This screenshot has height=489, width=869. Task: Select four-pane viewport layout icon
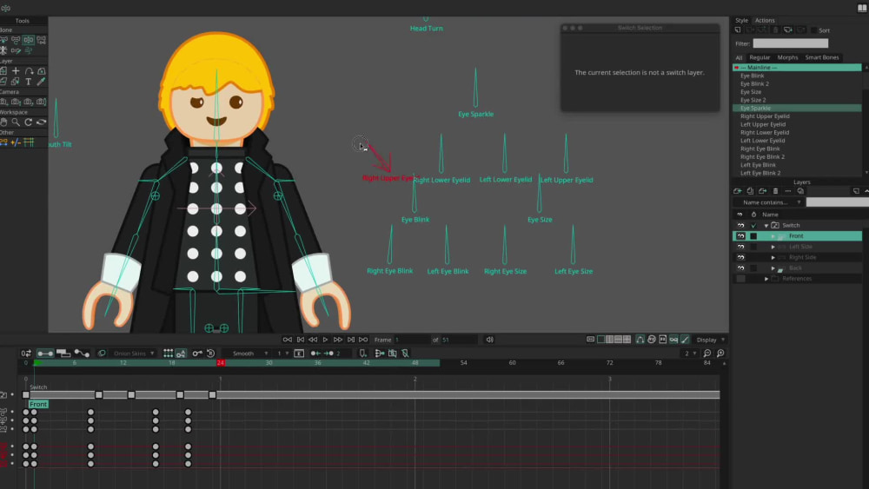pyautogui.click(x=627, y=340)
